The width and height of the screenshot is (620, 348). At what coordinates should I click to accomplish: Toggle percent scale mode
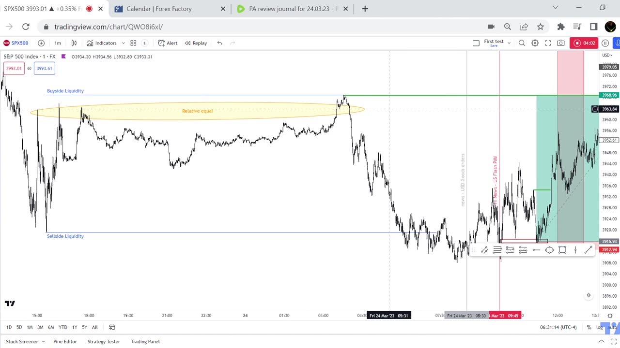(589, 327)
